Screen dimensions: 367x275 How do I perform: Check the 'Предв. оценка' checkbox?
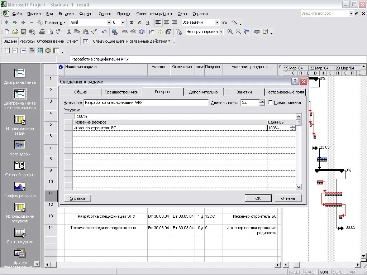271,102
